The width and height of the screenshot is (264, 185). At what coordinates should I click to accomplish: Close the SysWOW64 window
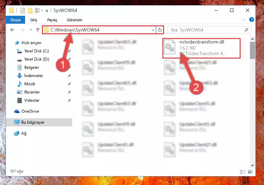tap(247, 10)
